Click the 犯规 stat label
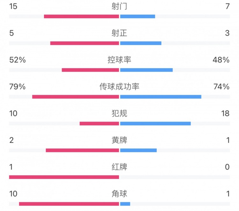239x211 pixels. click(119, 113)
